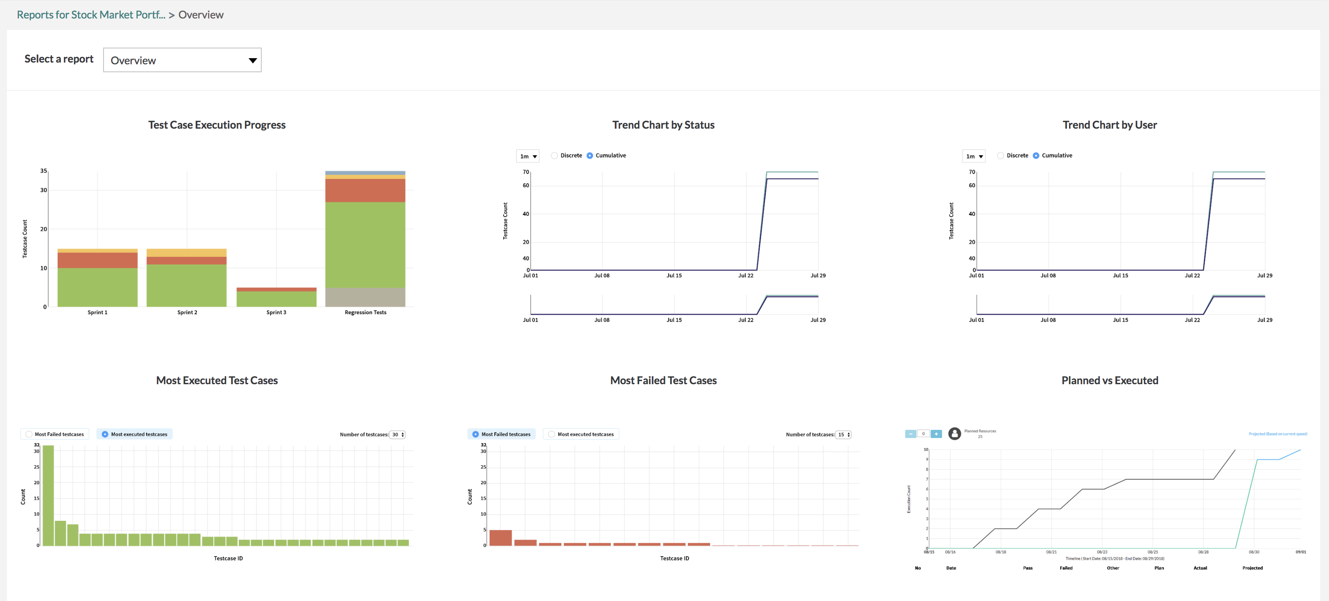Click the Planned Resources user avatar icon
1329x601 pixels.
954,434
